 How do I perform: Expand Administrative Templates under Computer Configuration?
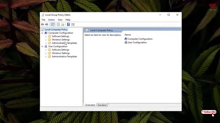coord(46,43)
